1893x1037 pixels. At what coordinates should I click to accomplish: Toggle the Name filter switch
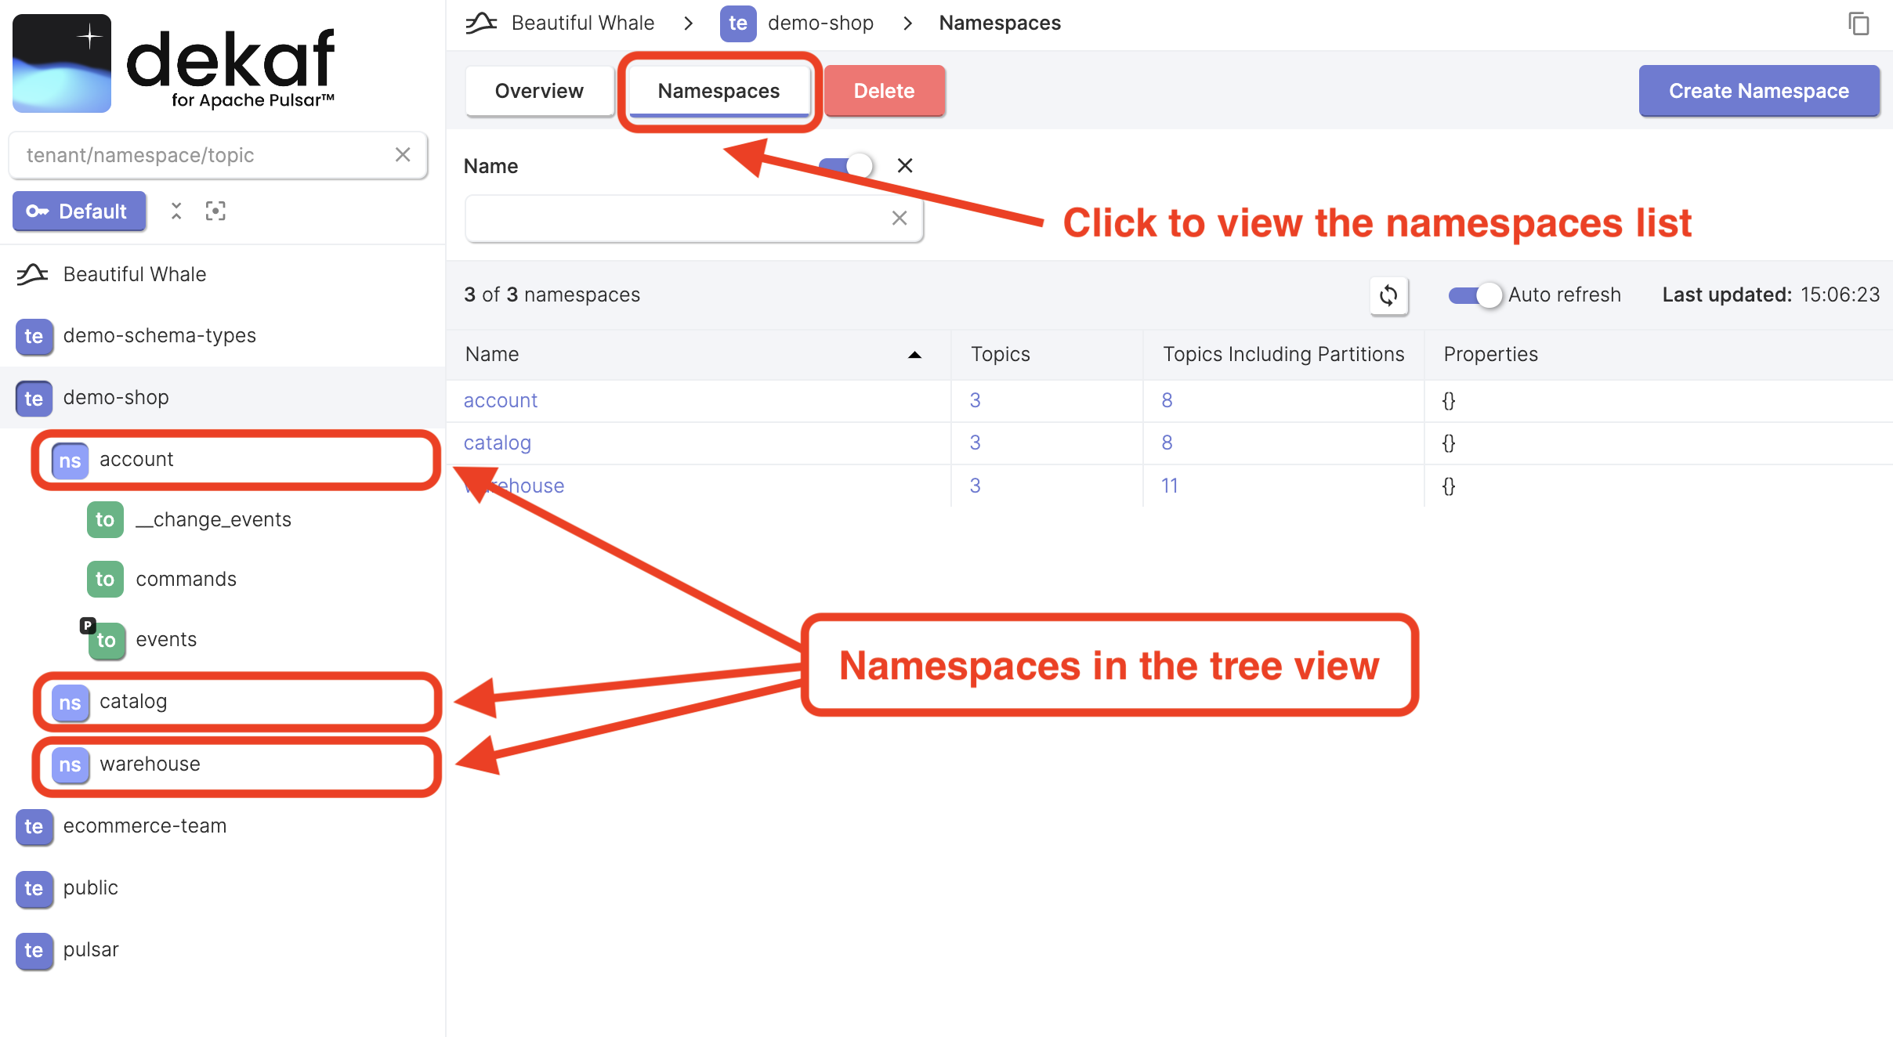(x=845, y=165)
